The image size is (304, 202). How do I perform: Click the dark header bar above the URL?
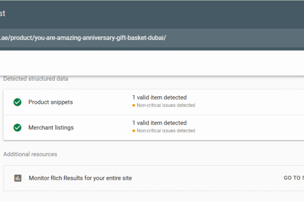click(148, 14)
